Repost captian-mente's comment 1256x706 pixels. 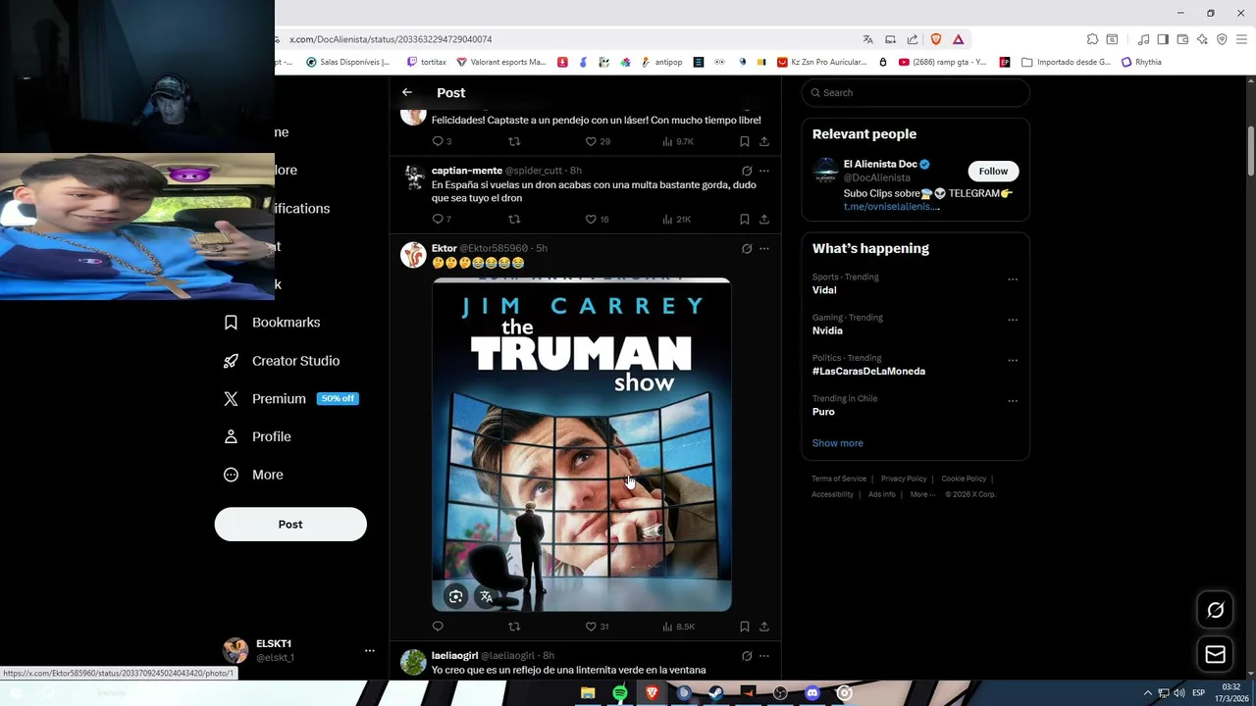(514, 219)
